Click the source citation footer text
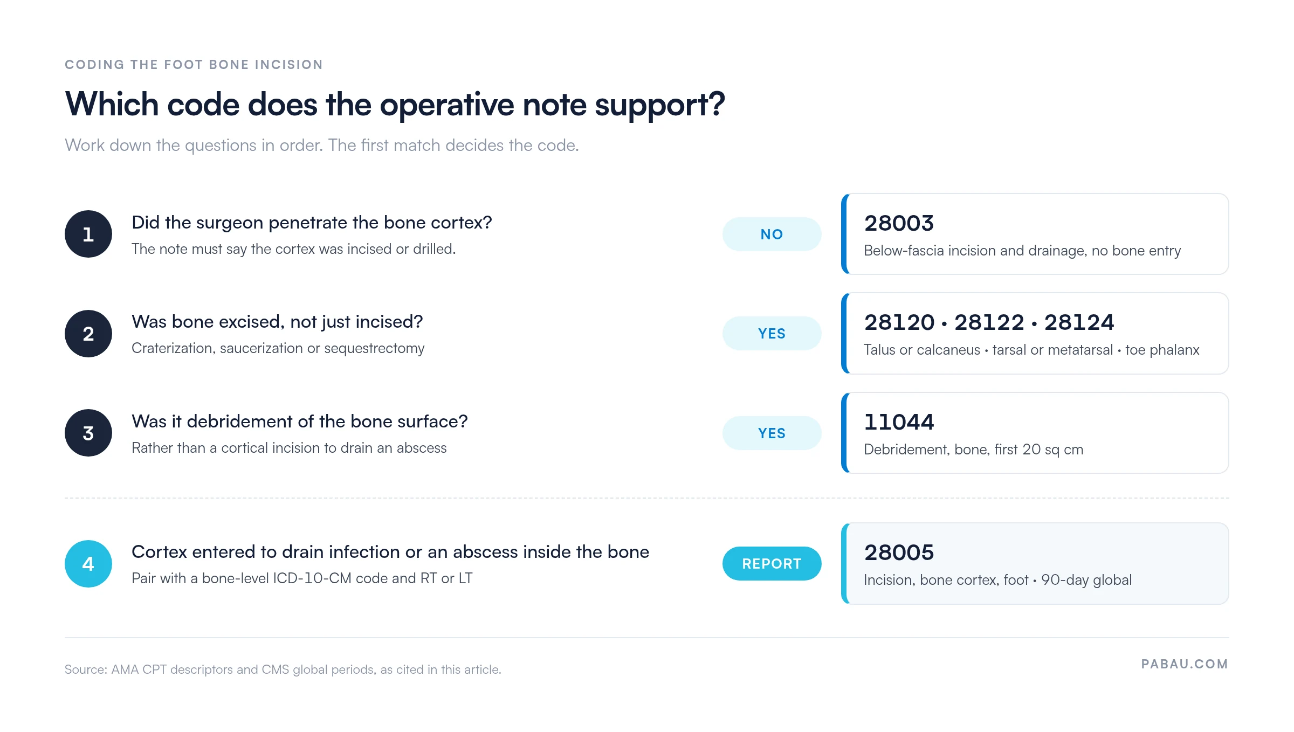Screen dimensions: 1294x732 pos(283,669)
